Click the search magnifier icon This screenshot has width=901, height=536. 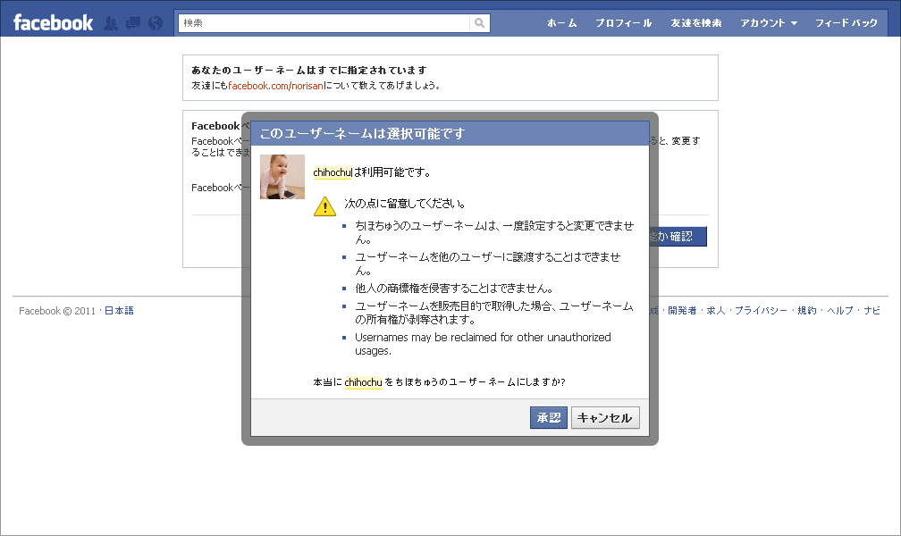480,23
